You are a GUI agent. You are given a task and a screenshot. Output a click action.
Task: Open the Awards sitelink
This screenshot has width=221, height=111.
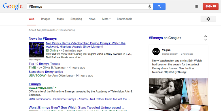pyautogui.click(x=83, y=99)
